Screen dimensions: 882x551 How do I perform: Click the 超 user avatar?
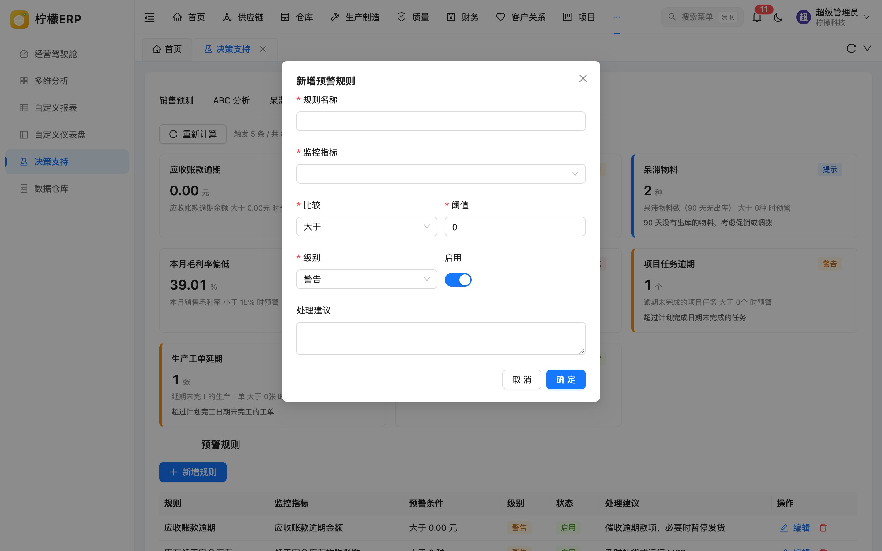(x=803, y=17)
